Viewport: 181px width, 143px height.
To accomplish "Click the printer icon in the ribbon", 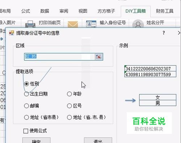I will point(30,24).
